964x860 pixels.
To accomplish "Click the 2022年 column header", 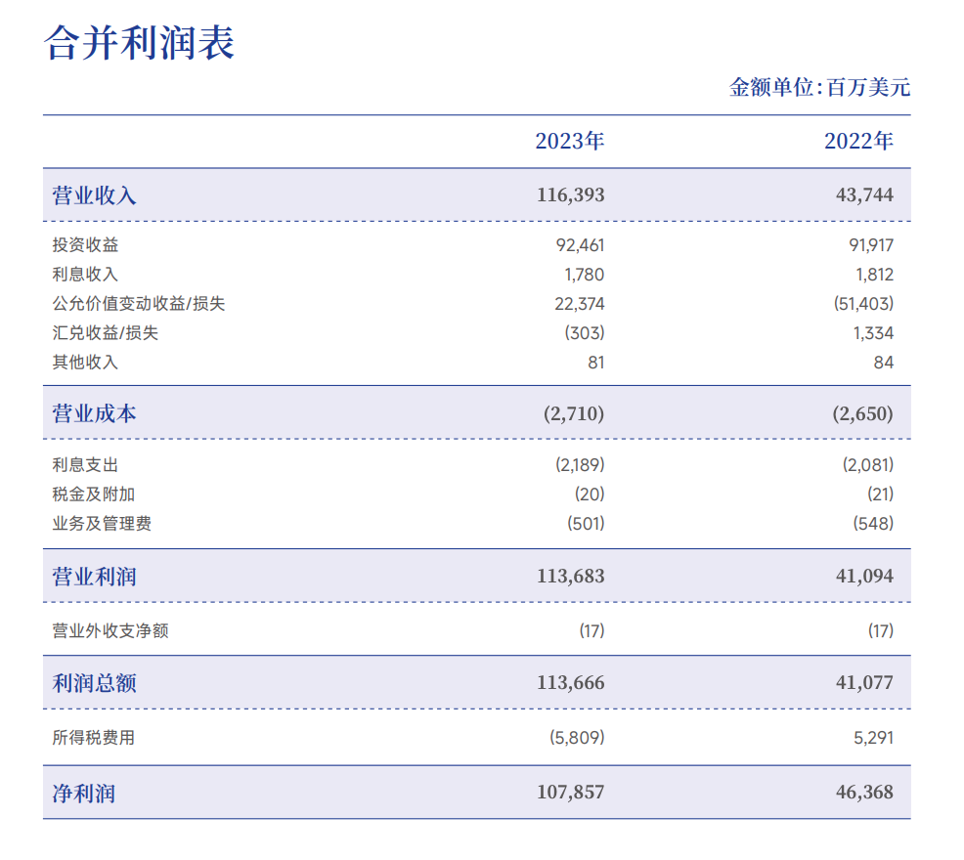I will point(858,141).
